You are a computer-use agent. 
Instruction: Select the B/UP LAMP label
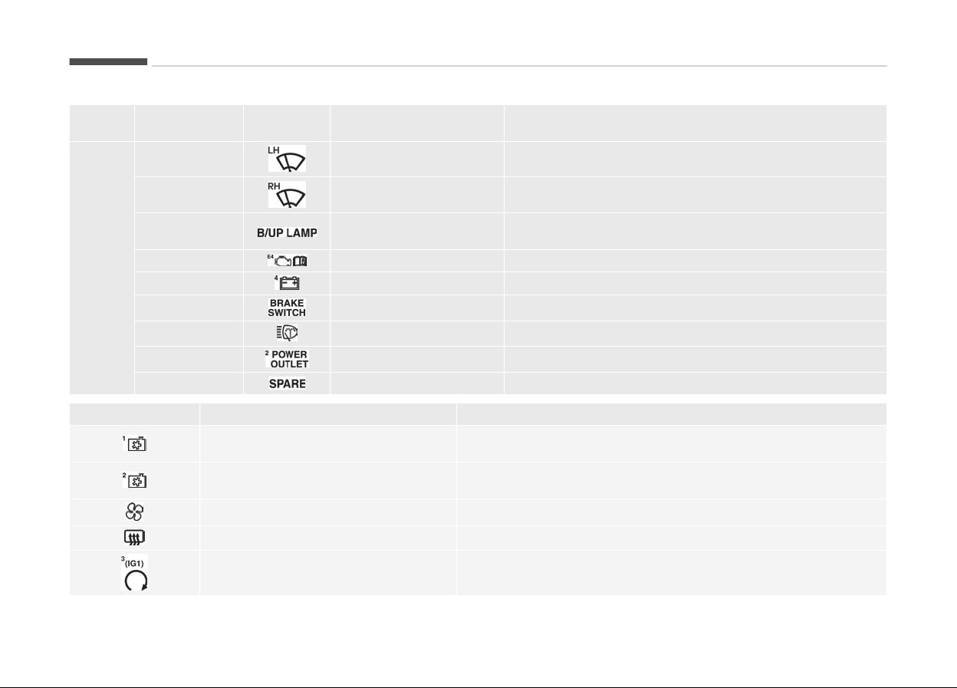[x=287, y=233]
